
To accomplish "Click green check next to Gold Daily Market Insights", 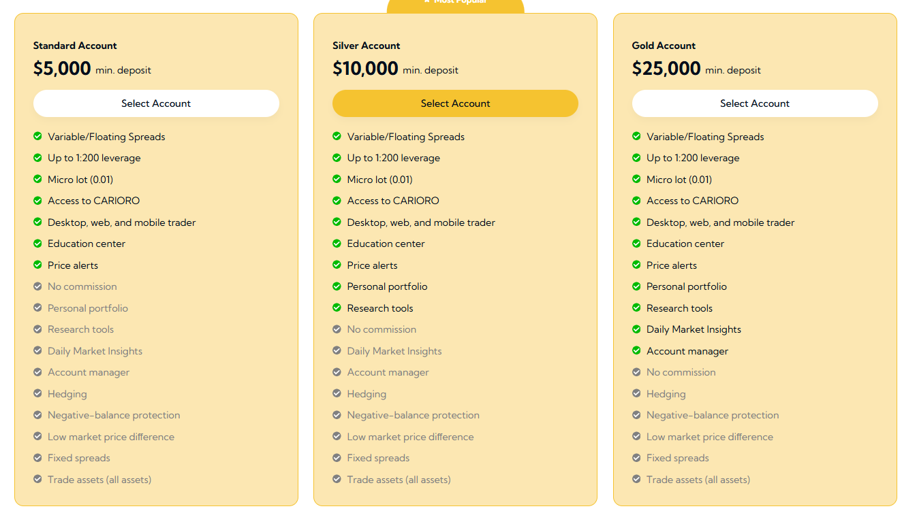I will coord(636,329).
